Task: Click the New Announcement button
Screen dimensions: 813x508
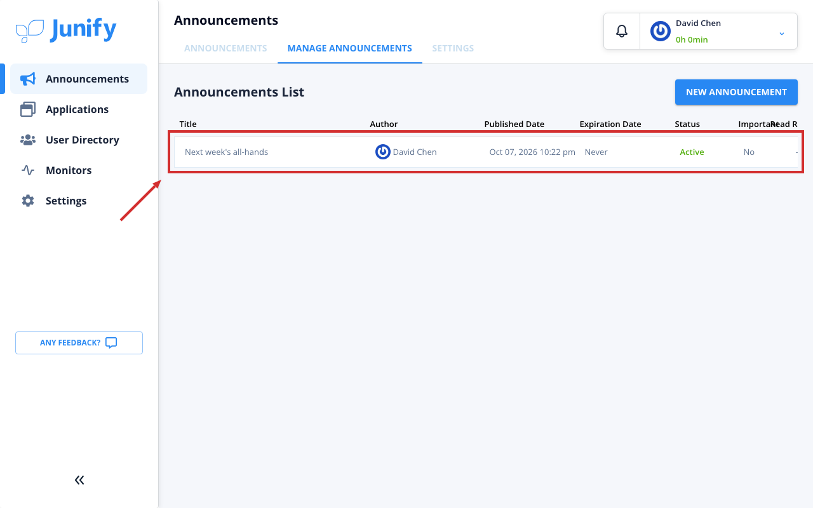Action: point(736,92)
